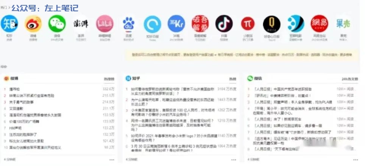Viewport: 365px width, 166px height.
Task: Open WeChat article 2 about 中美
Action: pos(282,96)
